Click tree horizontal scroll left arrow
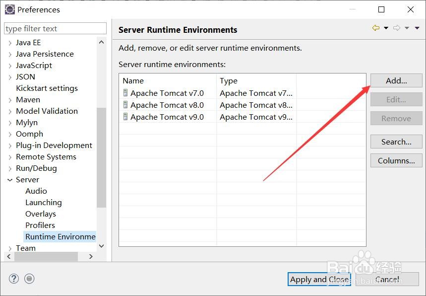Viewport: 426px width, 296px height. [x=9, y=256]
